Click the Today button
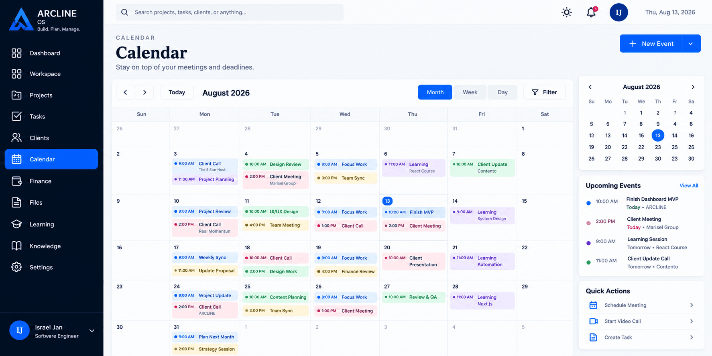Screen dimensions: 712x356 pos(177,92)
